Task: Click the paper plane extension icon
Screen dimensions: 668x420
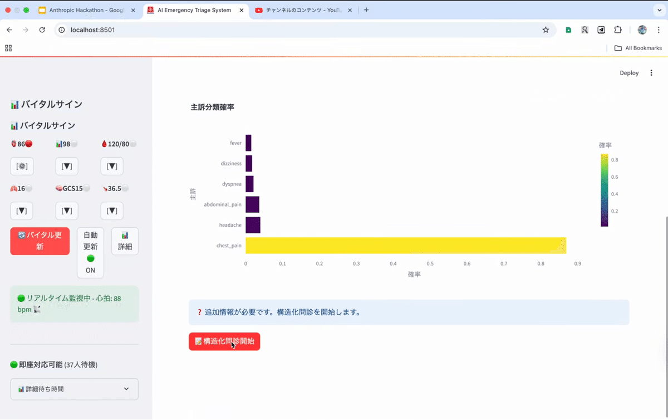Action: 601,30
